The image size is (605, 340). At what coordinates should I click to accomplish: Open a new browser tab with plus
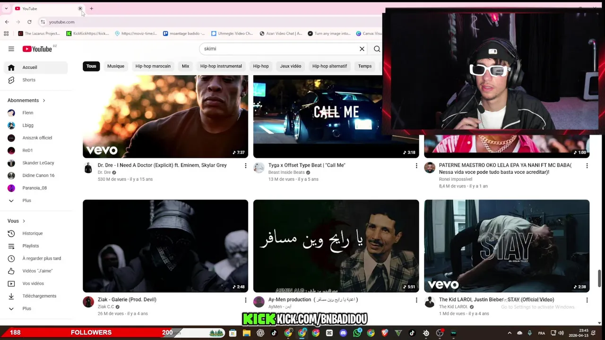pos(91,8)
